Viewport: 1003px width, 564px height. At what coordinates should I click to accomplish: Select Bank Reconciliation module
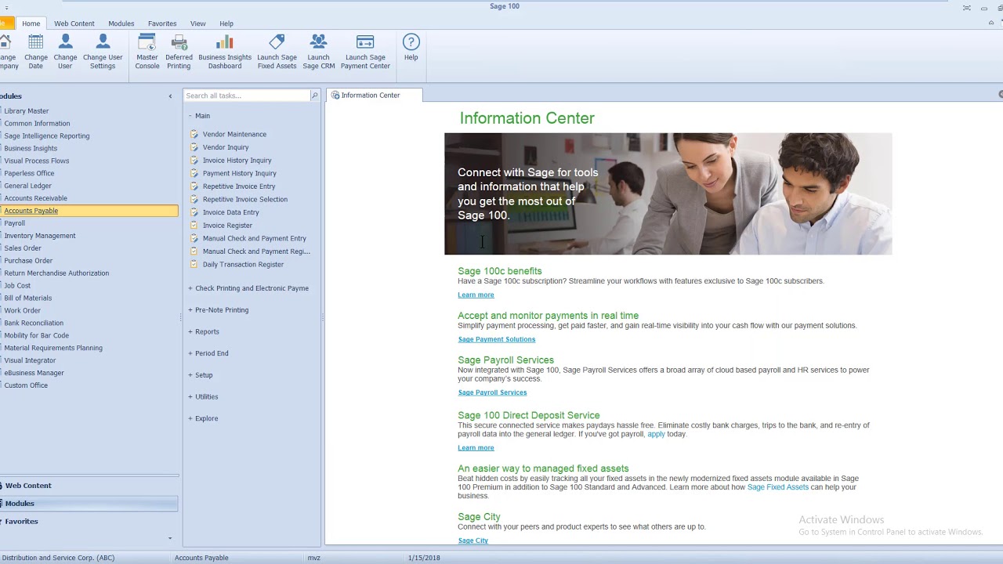click(x=34, y=323)
